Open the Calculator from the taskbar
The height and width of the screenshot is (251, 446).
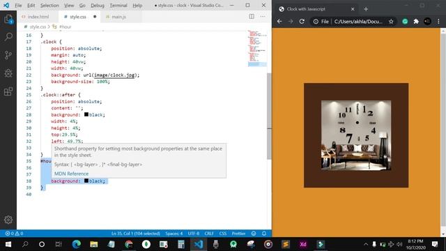[181, 244]
